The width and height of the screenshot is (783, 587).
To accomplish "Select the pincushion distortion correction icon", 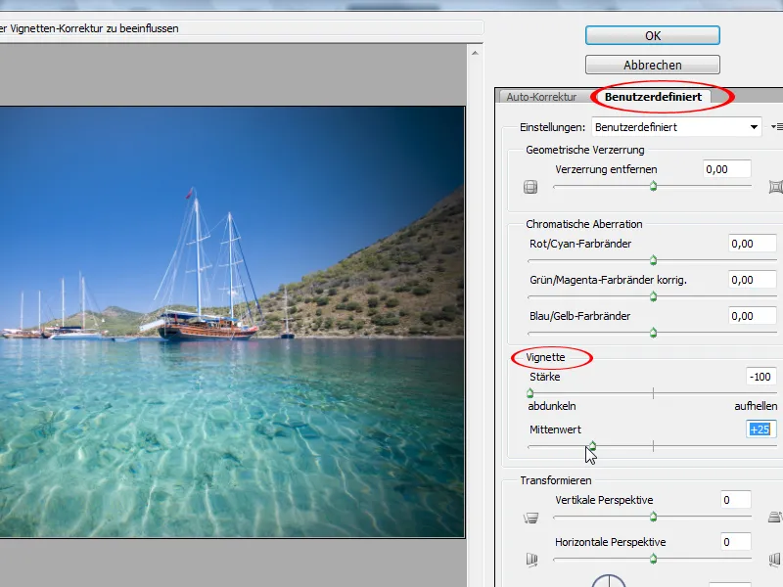I will point(772,186).
